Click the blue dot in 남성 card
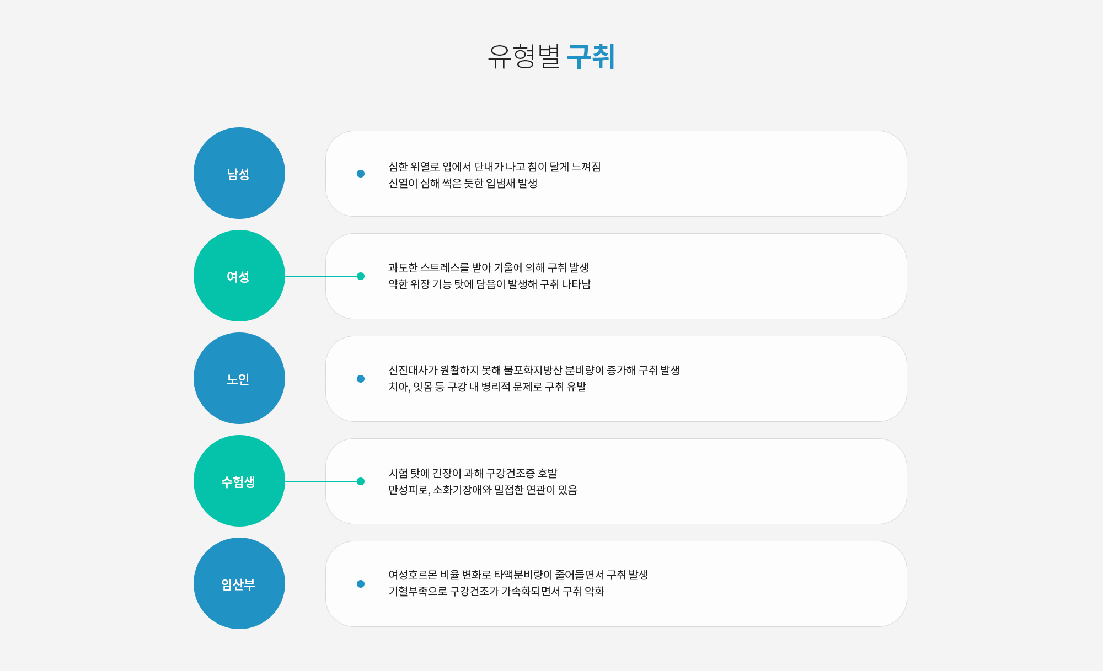This screenshot has width=1103, height=671. pyautogui.click(x=361, y=174)
